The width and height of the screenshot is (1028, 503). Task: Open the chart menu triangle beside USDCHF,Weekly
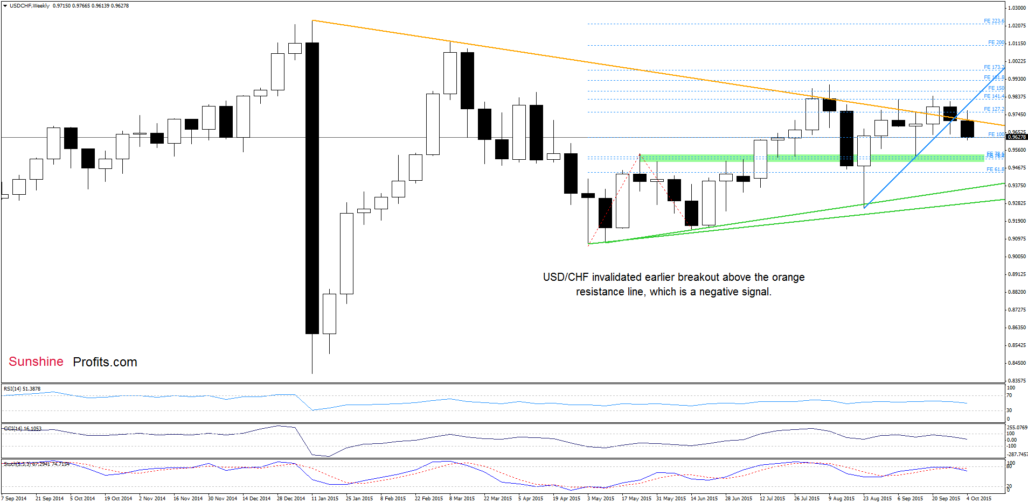click(5, 6)
